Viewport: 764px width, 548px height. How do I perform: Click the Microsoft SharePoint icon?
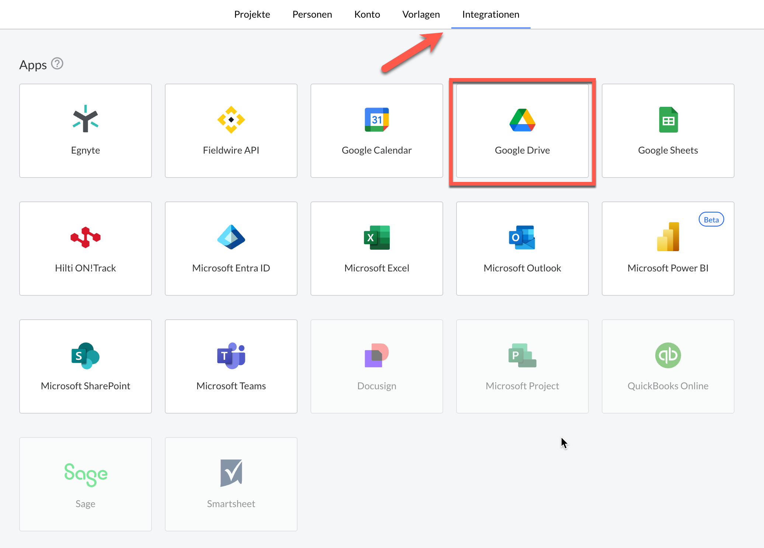[x=86, y=356]
